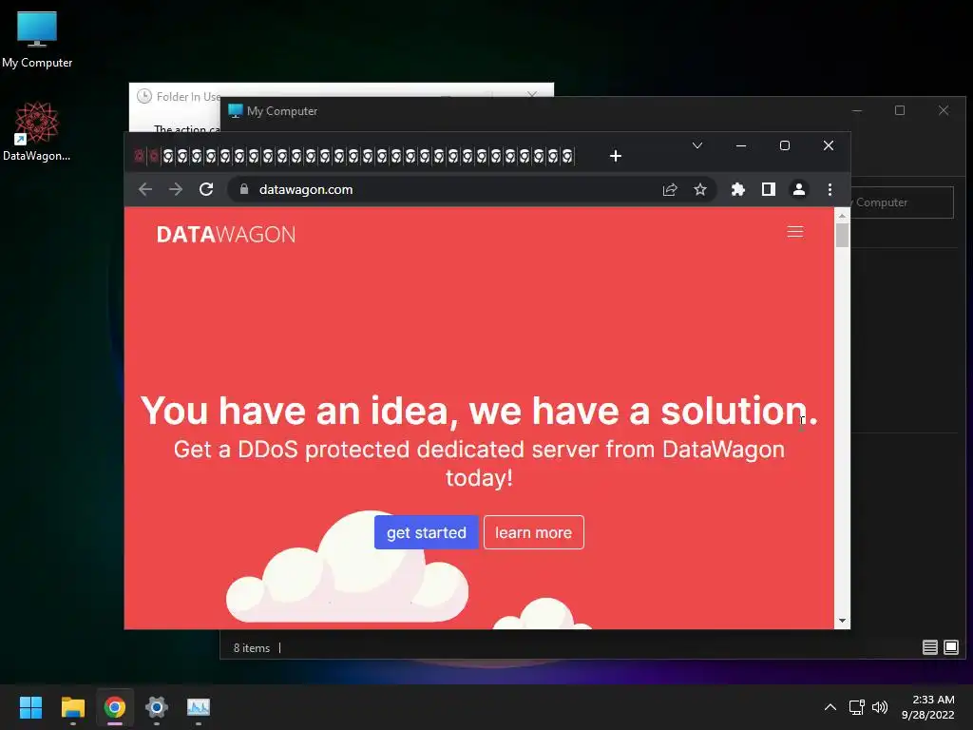Switch My Computer window to details view
This screenshot has width=973, height=730.
[x=929, y=647]
